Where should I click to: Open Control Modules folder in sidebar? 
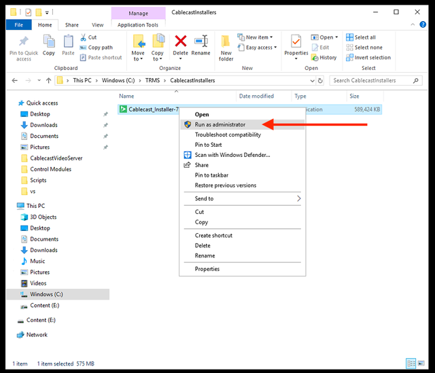pyautogui.click(x=51, y=169)
